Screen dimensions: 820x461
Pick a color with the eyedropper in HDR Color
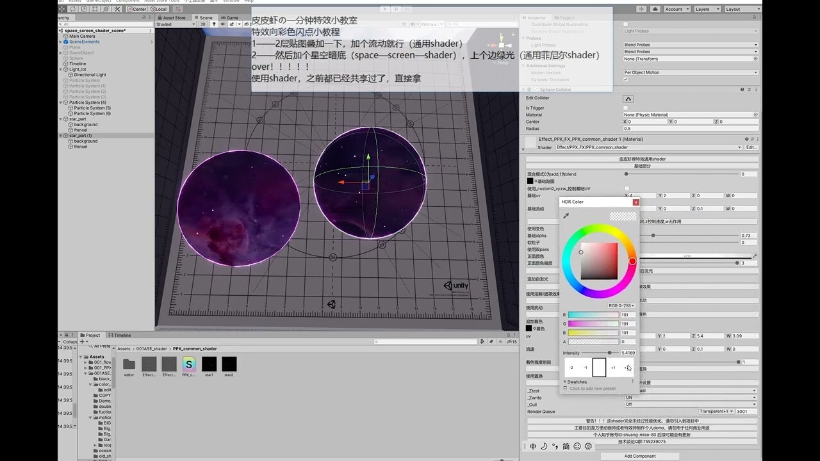566,216
